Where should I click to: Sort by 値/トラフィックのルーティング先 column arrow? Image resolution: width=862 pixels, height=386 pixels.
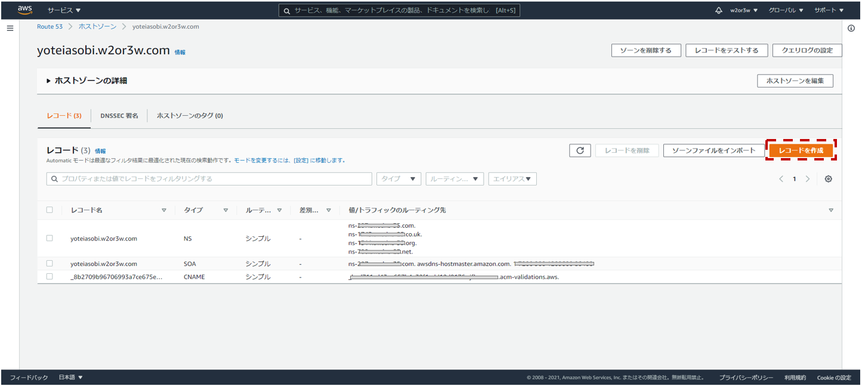coord(831,210)
